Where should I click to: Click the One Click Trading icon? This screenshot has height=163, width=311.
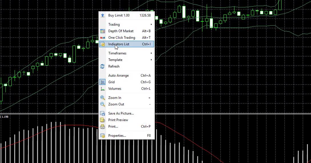click(x=103, y=38)
